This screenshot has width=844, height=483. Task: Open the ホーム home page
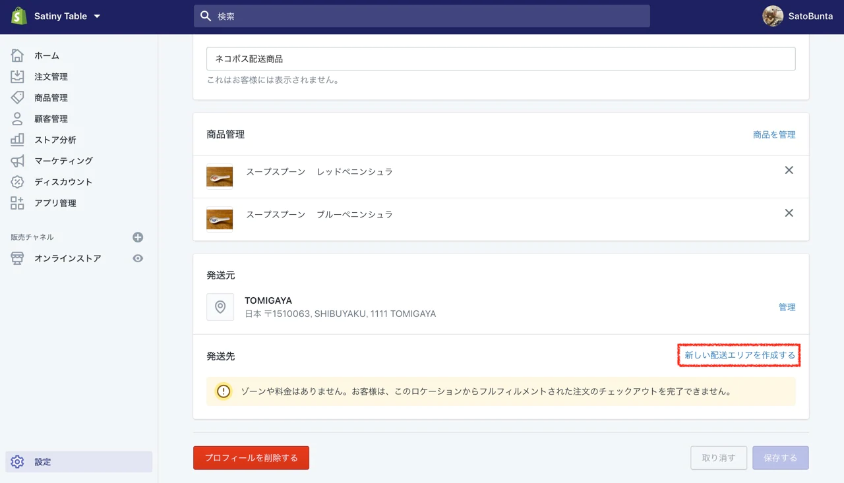click(x=46, y=56)
